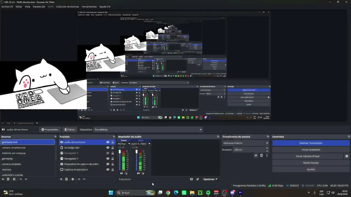Image resolution: width=351 pixels, height=197 pixels.
Task: Open the Desvanecimiento transition dropdown
Action: [x=246, y=143]
